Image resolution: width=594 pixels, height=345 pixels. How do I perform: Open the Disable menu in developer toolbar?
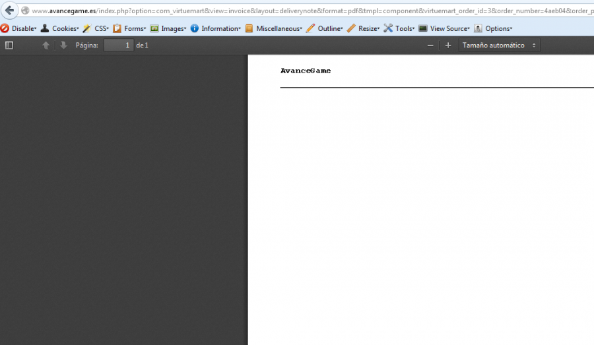click(18, 28)
